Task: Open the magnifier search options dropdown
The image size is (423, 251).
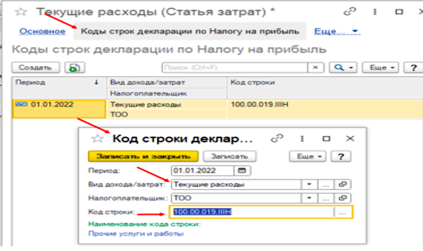Action: tap(343, 68)
